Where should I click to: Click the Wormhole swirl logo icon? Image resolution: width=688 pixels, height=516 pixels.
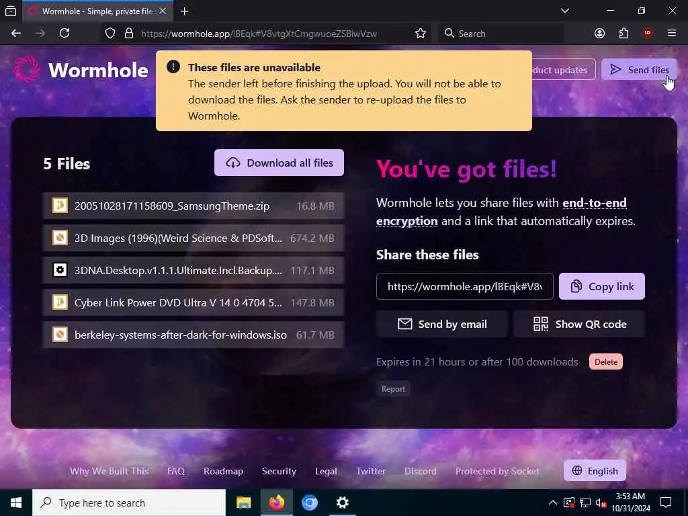click(27, 69)
